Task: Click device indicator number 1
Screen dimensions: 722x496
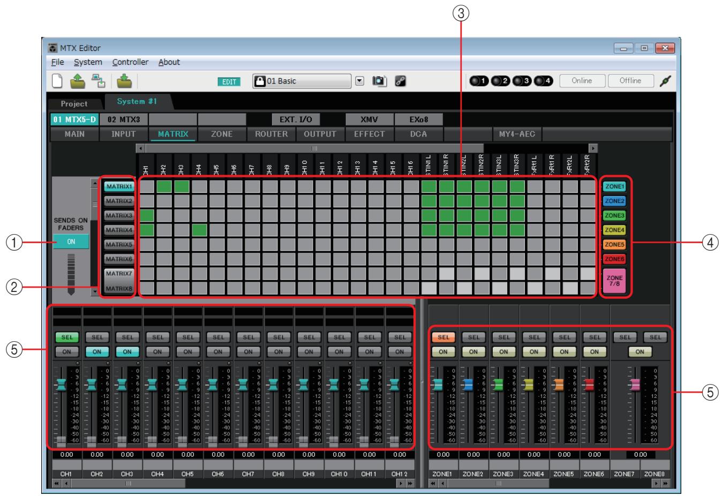Action: click(478, 81)
